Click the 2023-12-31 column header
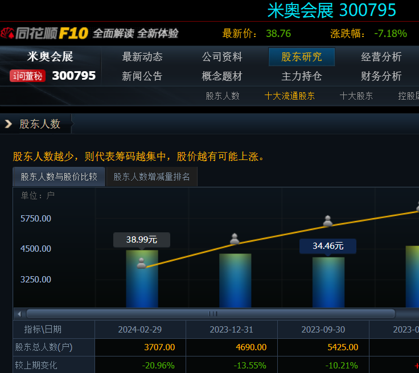Screen dimensions: 419x373 pyautogui.click(x=231, y=329)
